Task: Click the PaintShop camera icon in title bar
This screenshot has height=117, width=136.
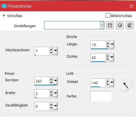Action: [x=4, y=6]
